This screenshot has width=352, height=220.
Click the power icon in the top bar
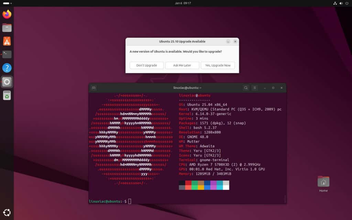tap(347, 3)
